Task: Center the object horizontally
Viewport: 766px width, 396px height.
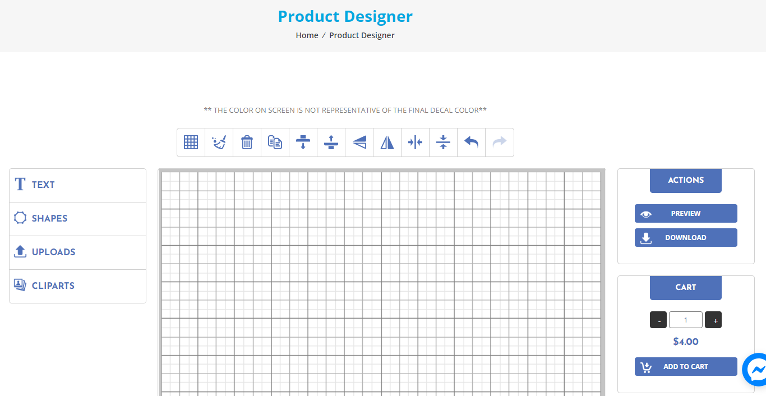Action: pos(415,142)
